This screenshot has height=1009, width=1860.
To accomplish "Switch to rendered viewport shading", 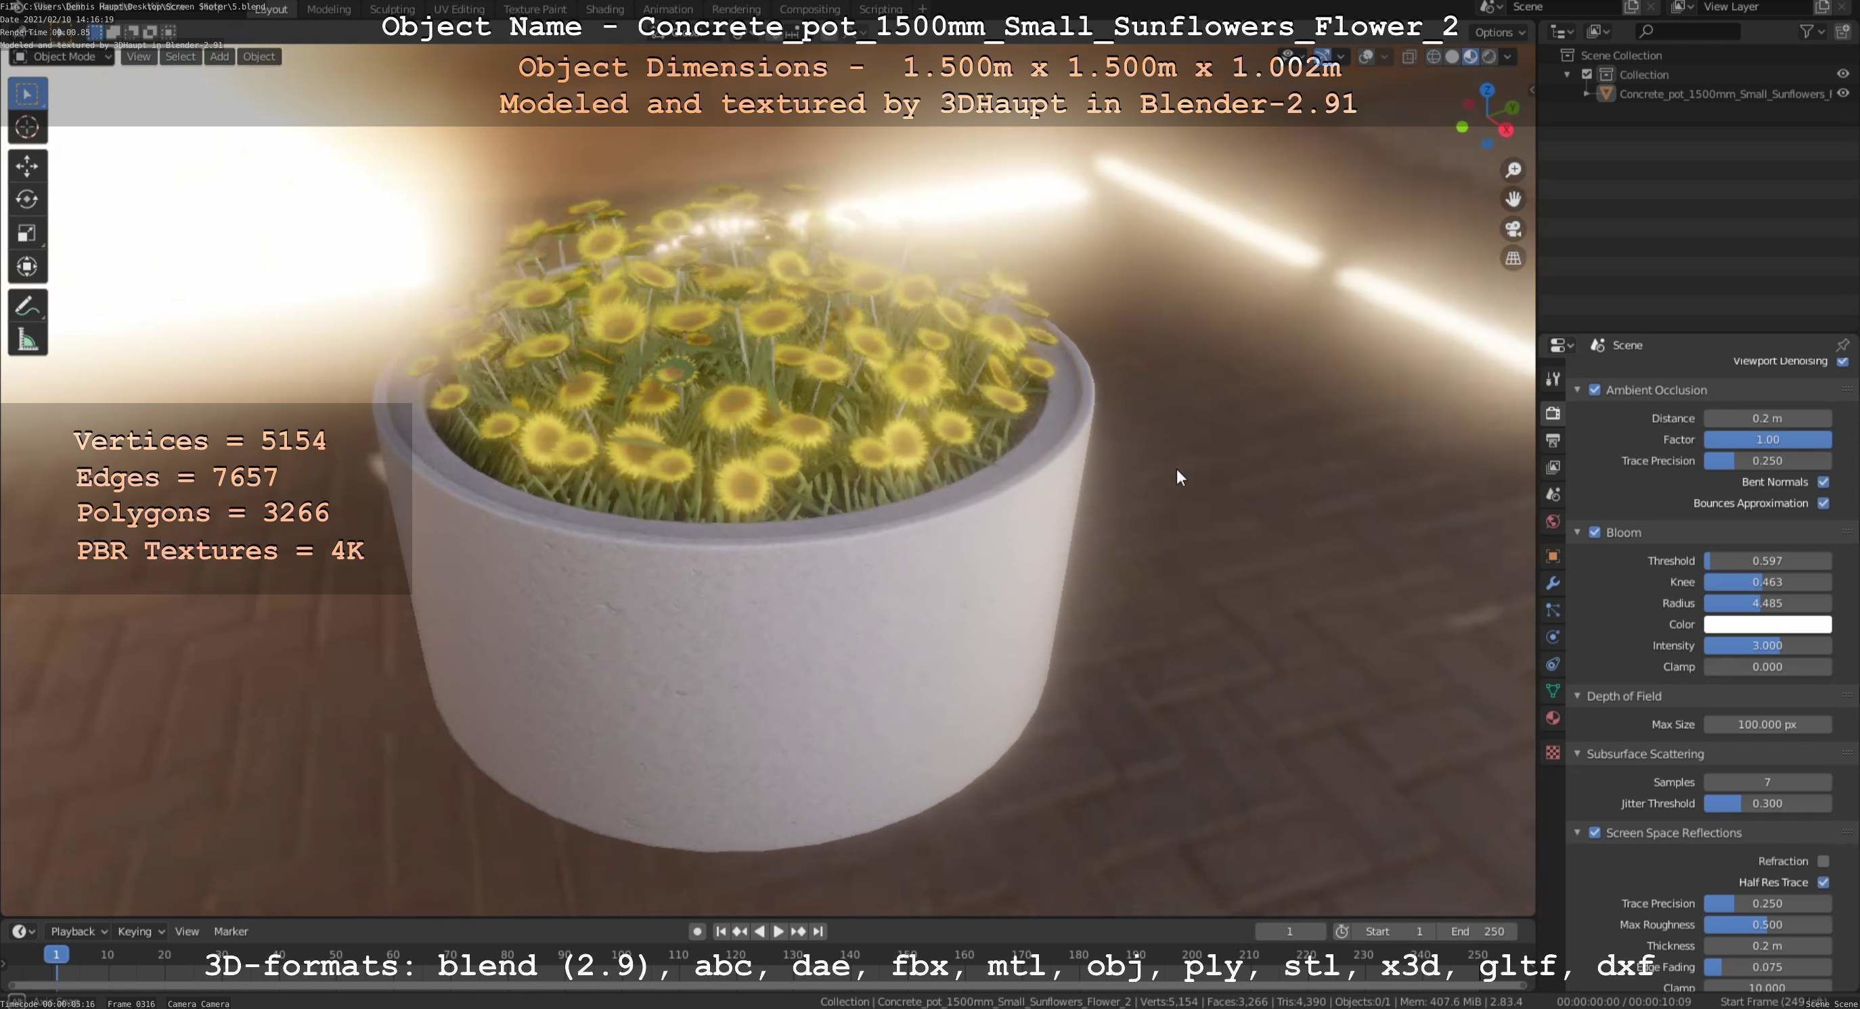I will point(1489,56).
